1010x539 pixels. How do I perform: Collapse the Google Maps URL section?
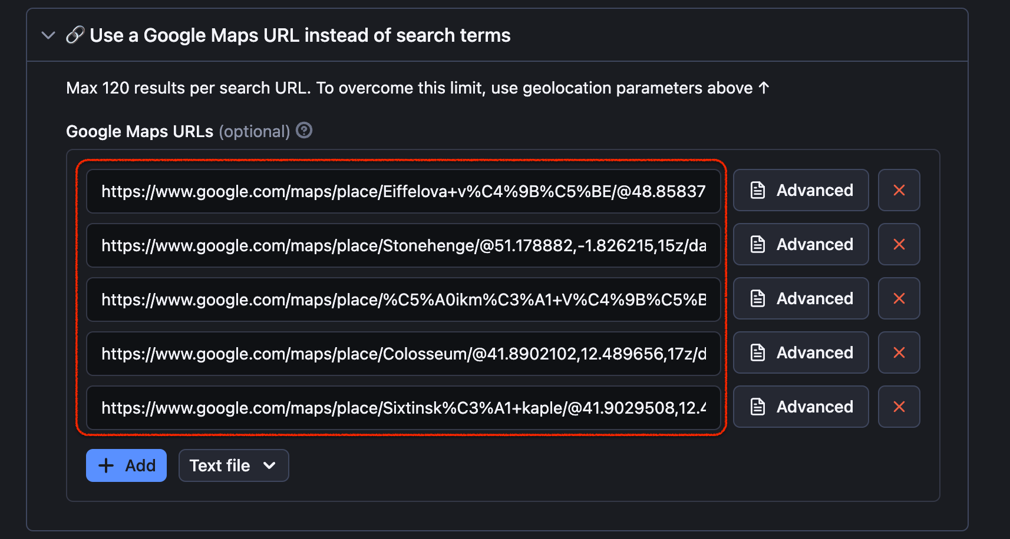click(48, 35)
